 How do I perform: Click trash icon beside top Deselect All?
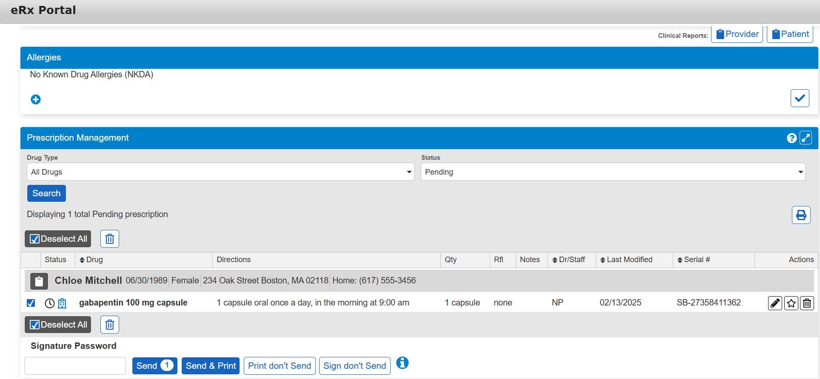click(110, 239)
